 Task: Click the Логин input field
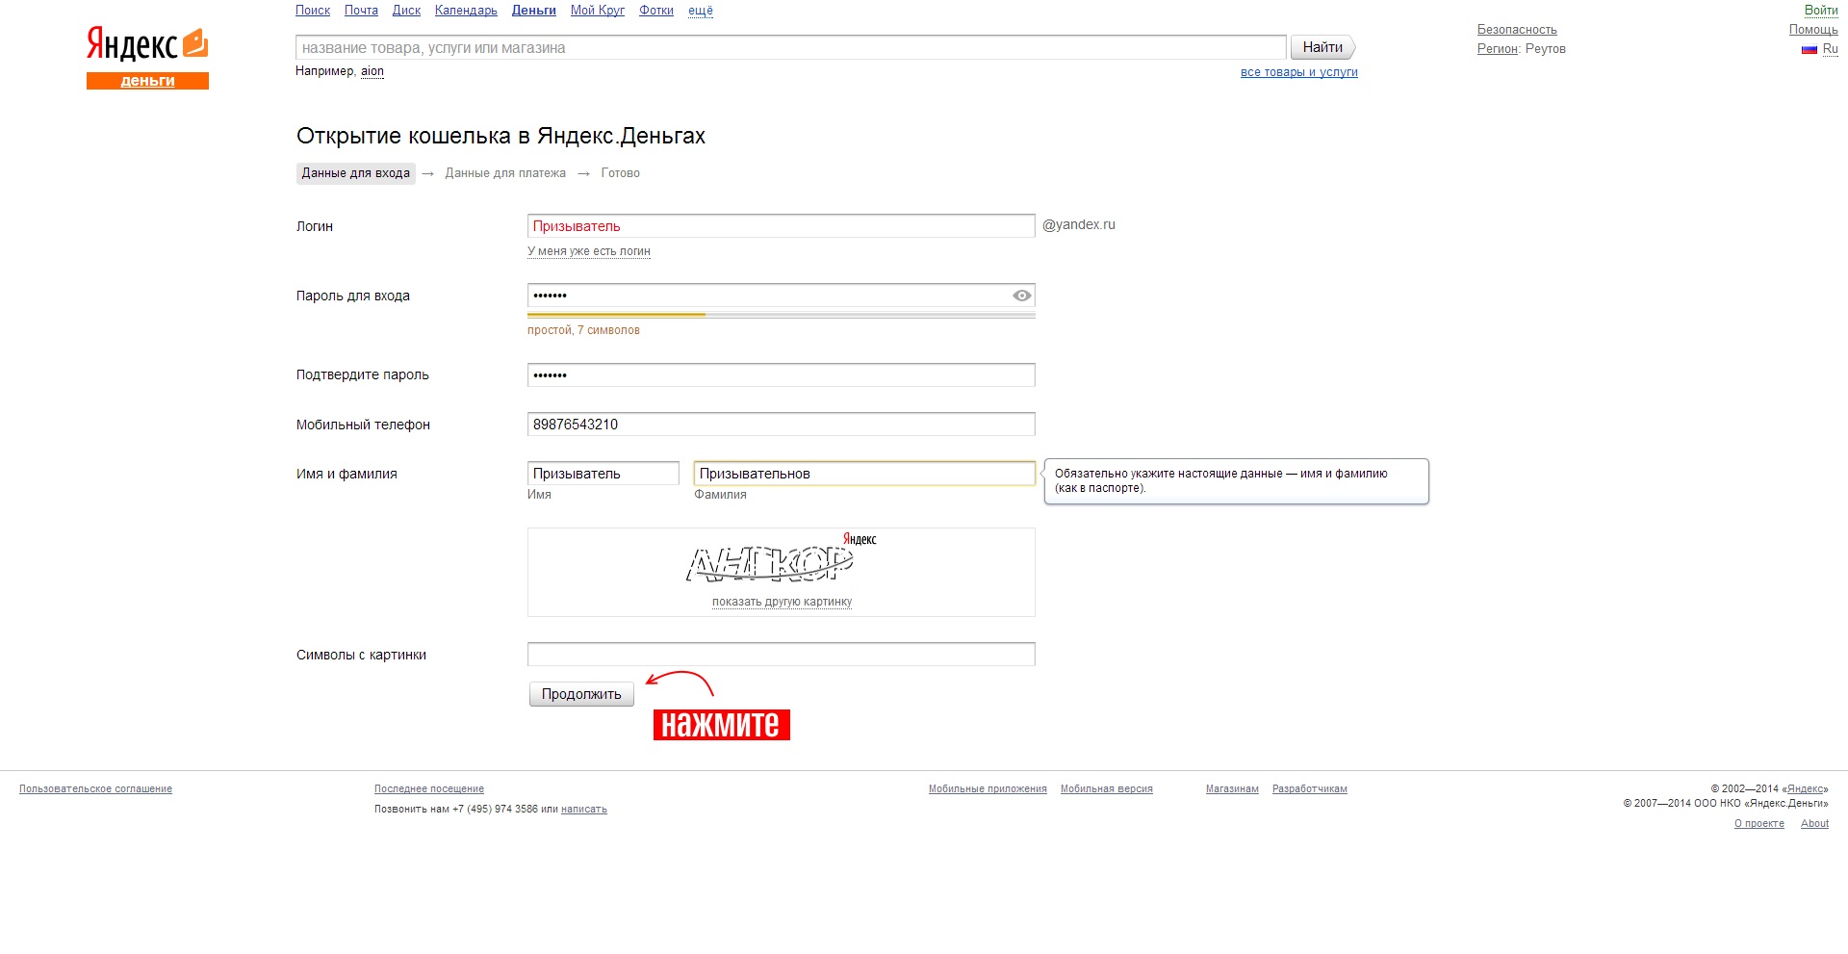point(782,226)
